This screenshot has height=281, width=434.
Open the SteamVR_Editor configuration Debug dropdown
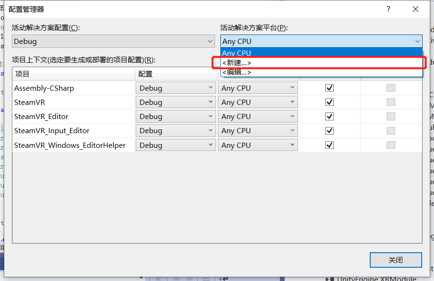coord(176,116)
